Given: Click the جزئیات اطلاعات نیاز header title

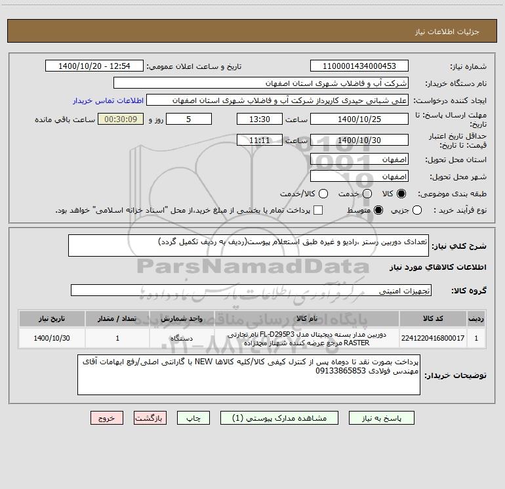Looking at the screenshot, I should point(447,32).
